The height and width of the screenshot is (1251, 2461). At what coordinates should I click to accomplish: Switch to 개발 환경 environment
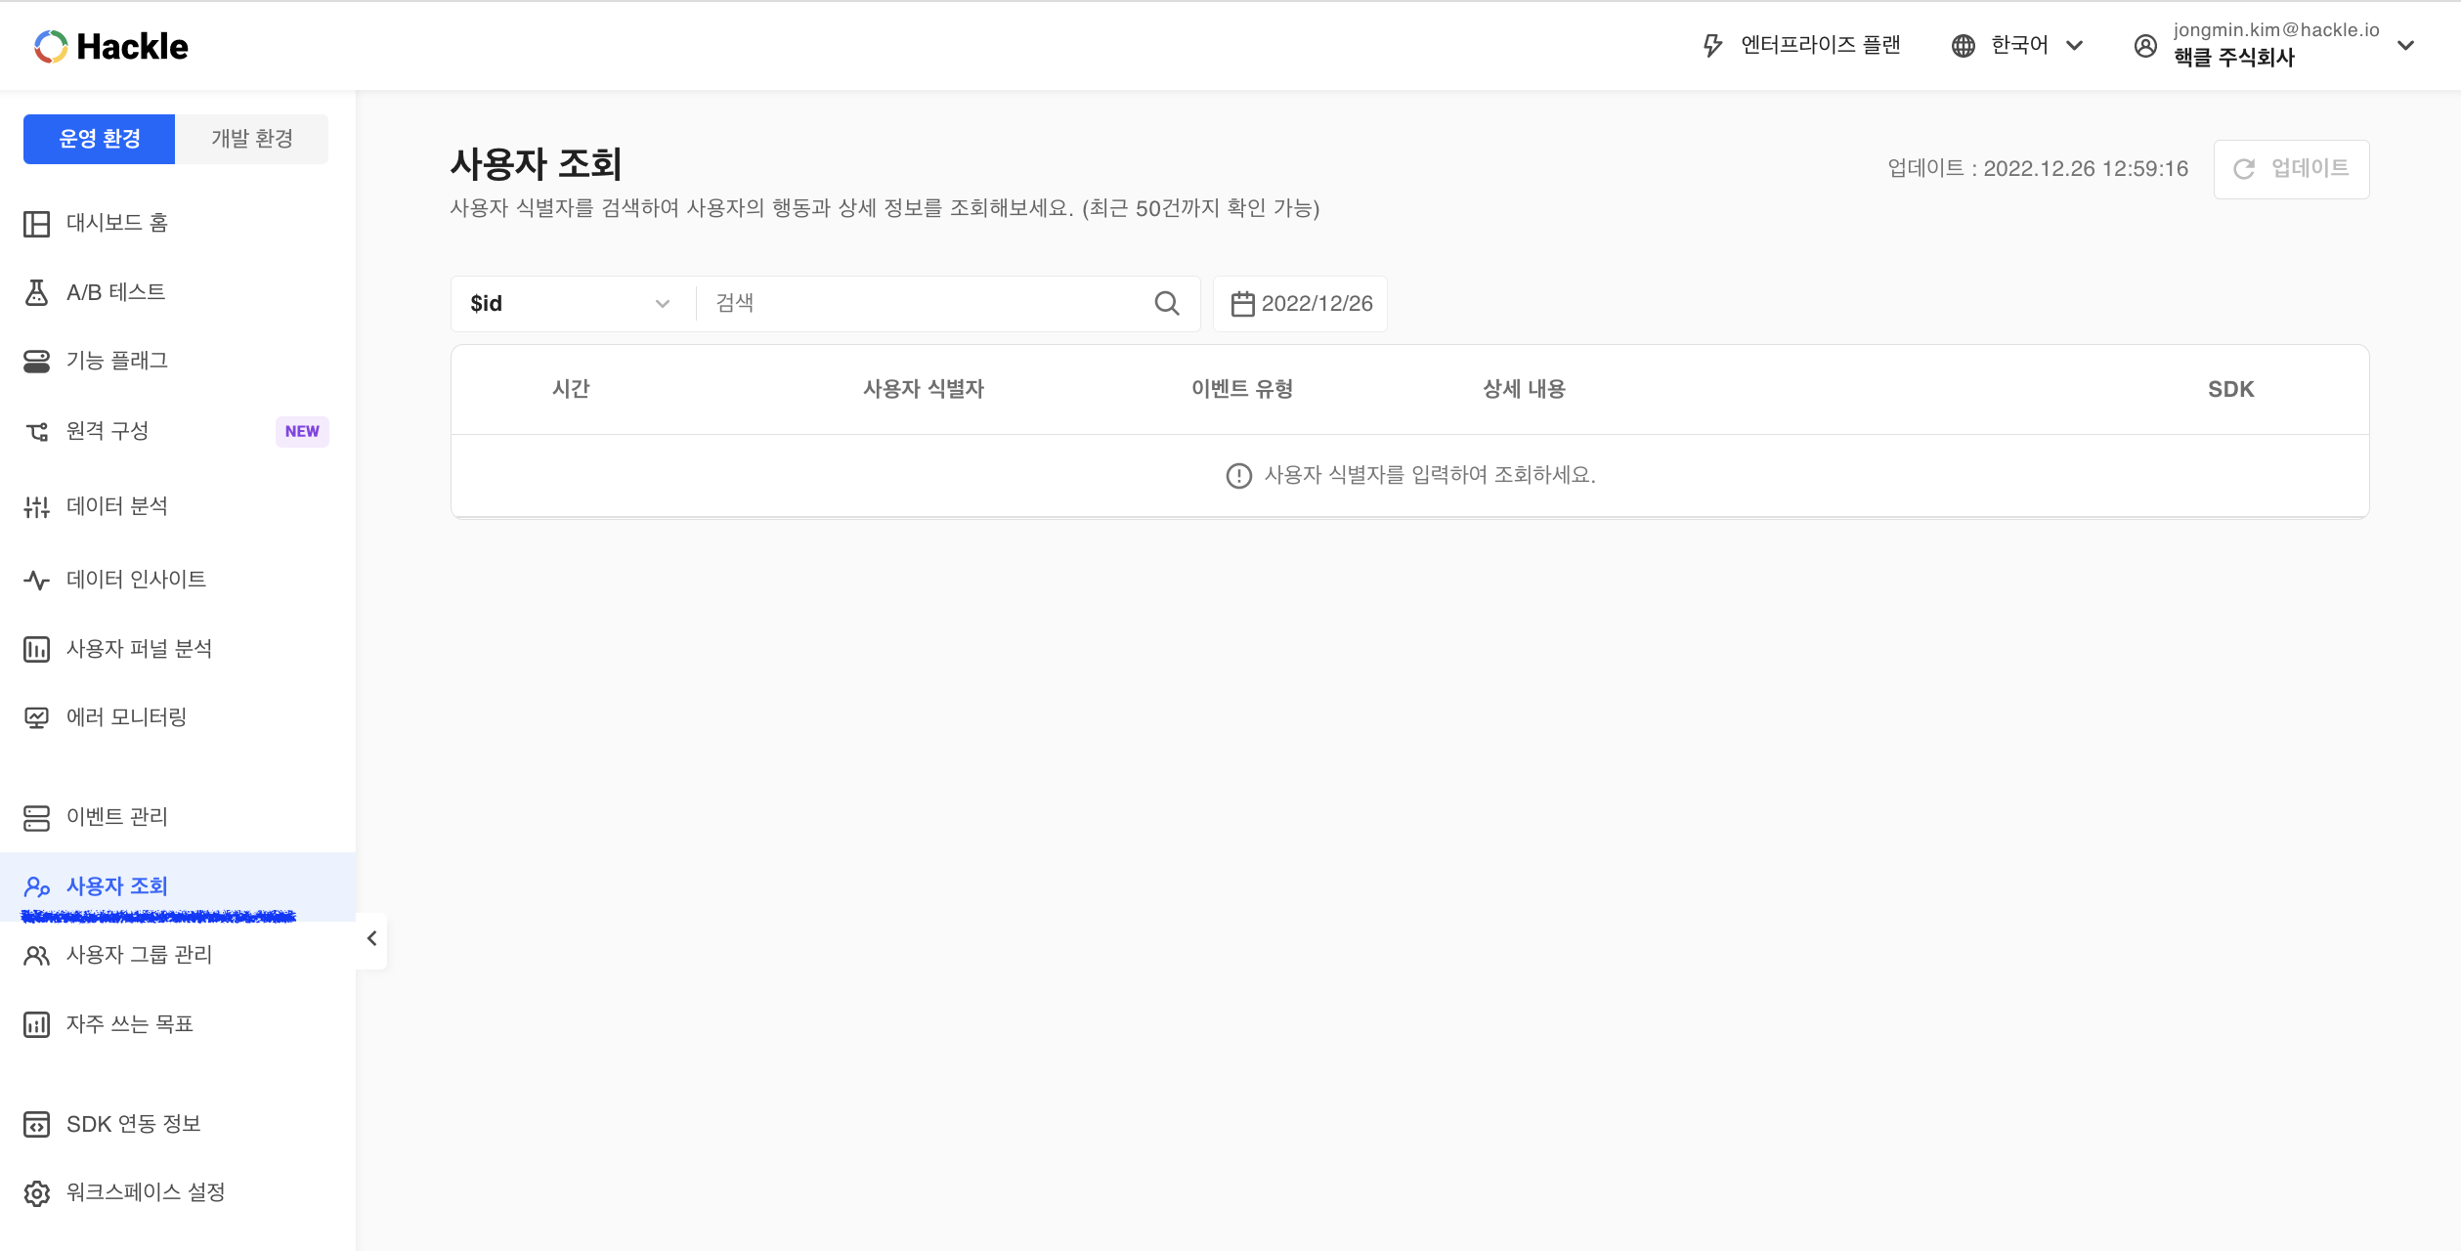[x=251, y=139]
